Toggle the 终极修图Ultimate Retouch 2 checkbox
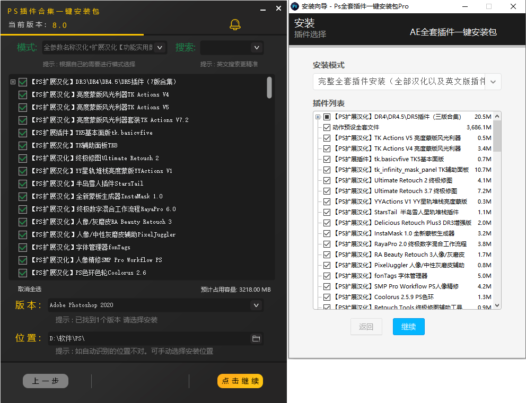The width and height of the screenshot is (526, 403). 22,157
